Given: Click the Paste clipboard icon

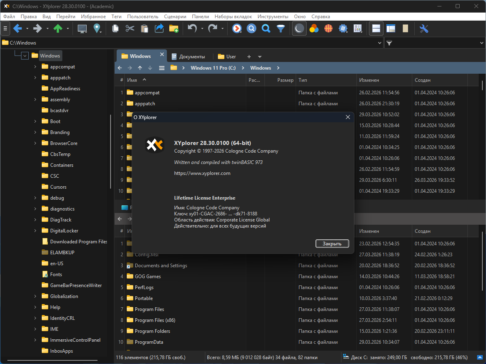Looking at the screenshot, I should 144,28.
